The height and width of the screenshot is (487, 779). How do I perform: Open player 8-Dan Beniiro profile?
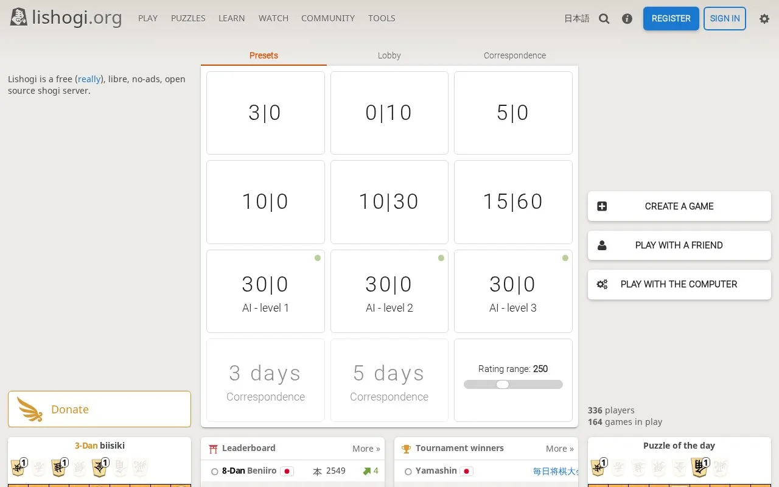click(249, 471)
